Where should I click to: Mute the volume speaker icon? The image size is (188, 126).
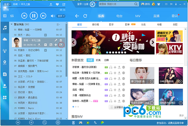pyautogui.click(x=53, y=16)
